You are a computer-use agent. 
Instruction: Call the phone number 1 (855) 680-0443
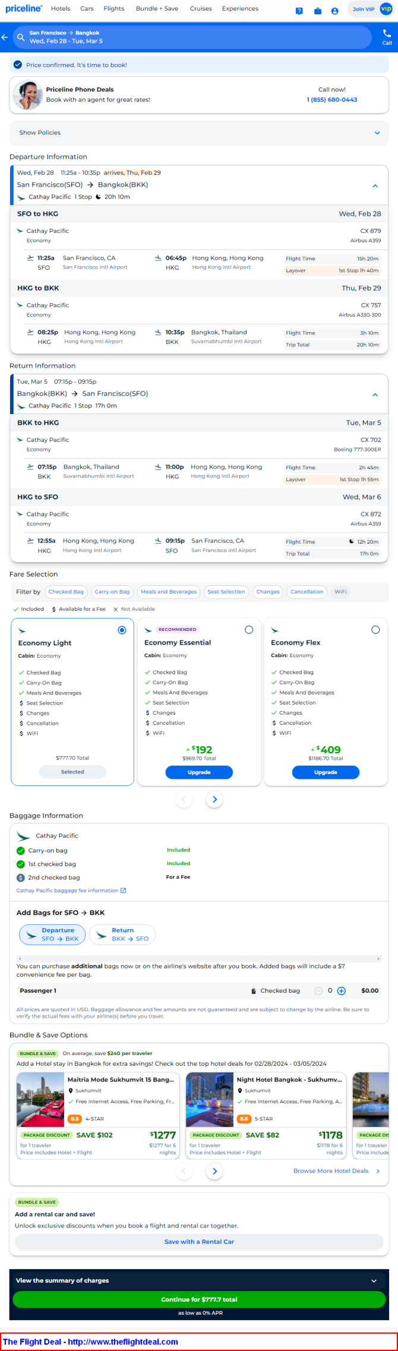pyautogui.click(x=332, y=100)
